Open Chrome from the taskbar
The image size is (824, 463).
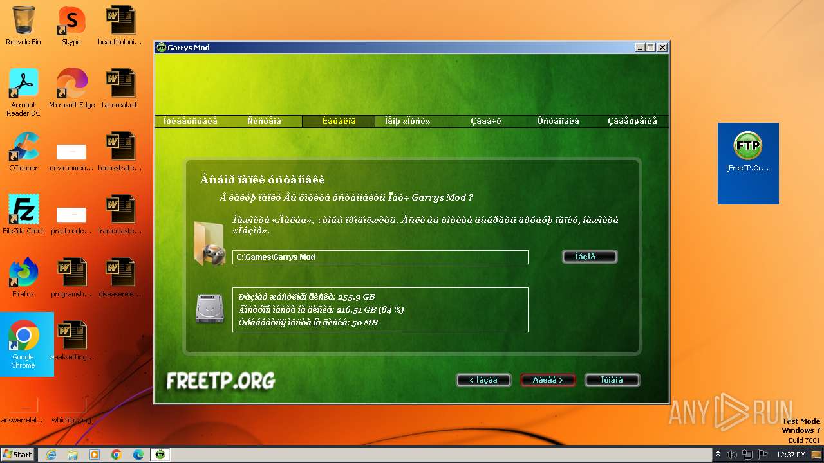point(117,455)
